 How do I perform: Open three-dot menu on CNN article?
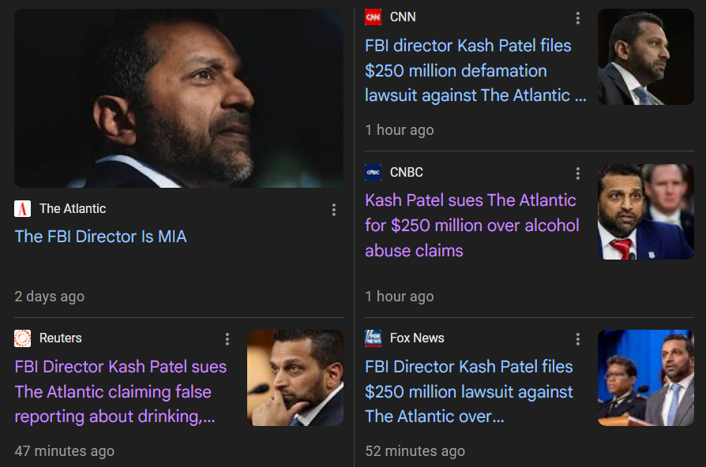578,18
